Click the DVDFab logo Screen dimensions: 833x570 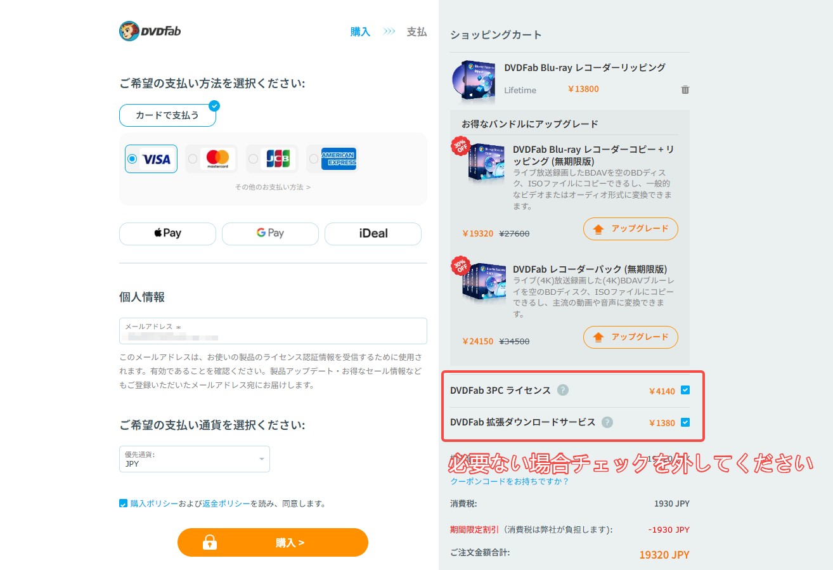[x=150, y=31]
